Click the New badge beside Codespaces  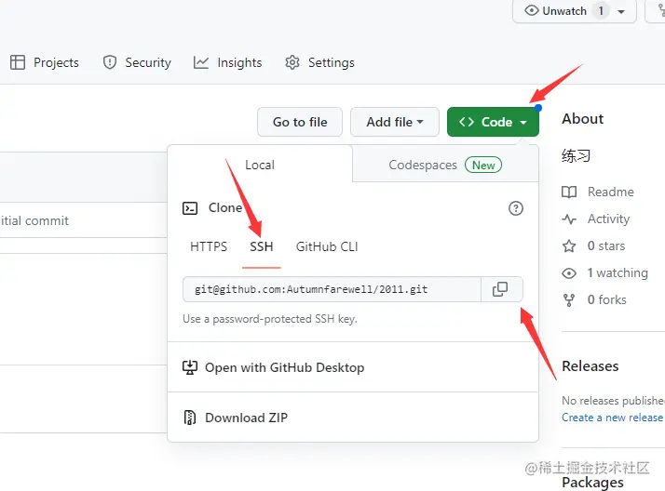[x=483, y=166]
